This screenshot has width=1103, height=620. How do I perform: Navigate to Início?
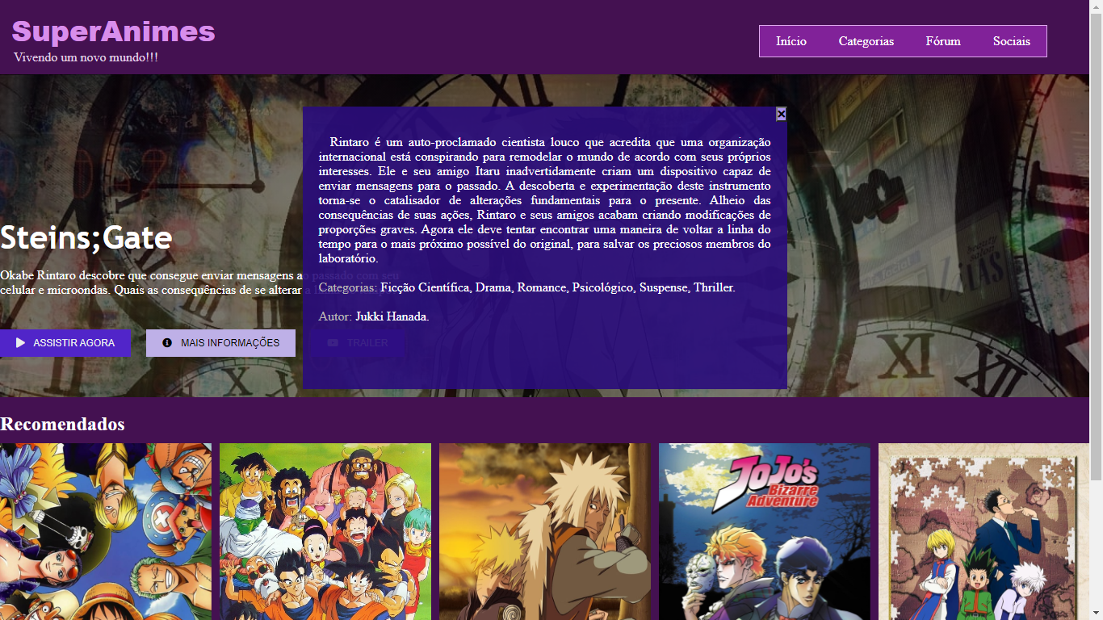click(x=791, y=41)
